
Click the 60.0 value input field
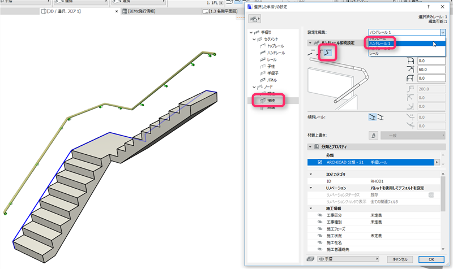click(x=431, y=69)
